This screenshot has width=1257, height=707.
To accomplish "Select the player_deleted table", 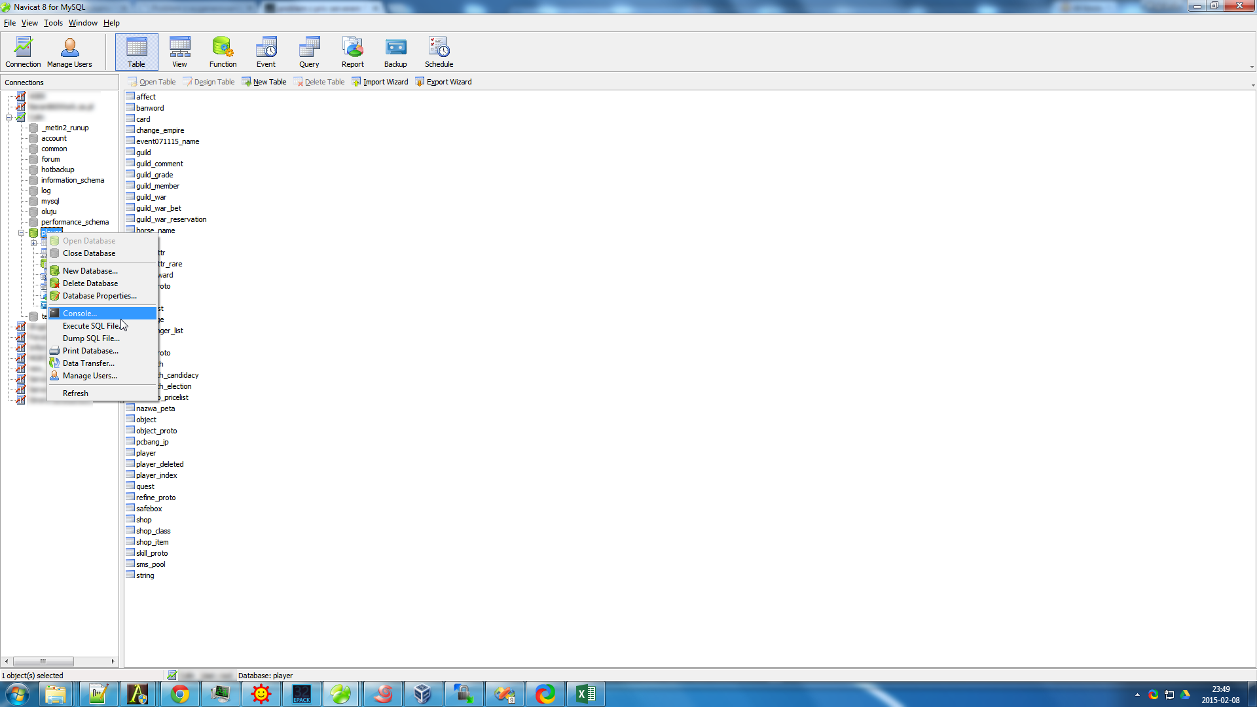I will (x=160, y=464).
